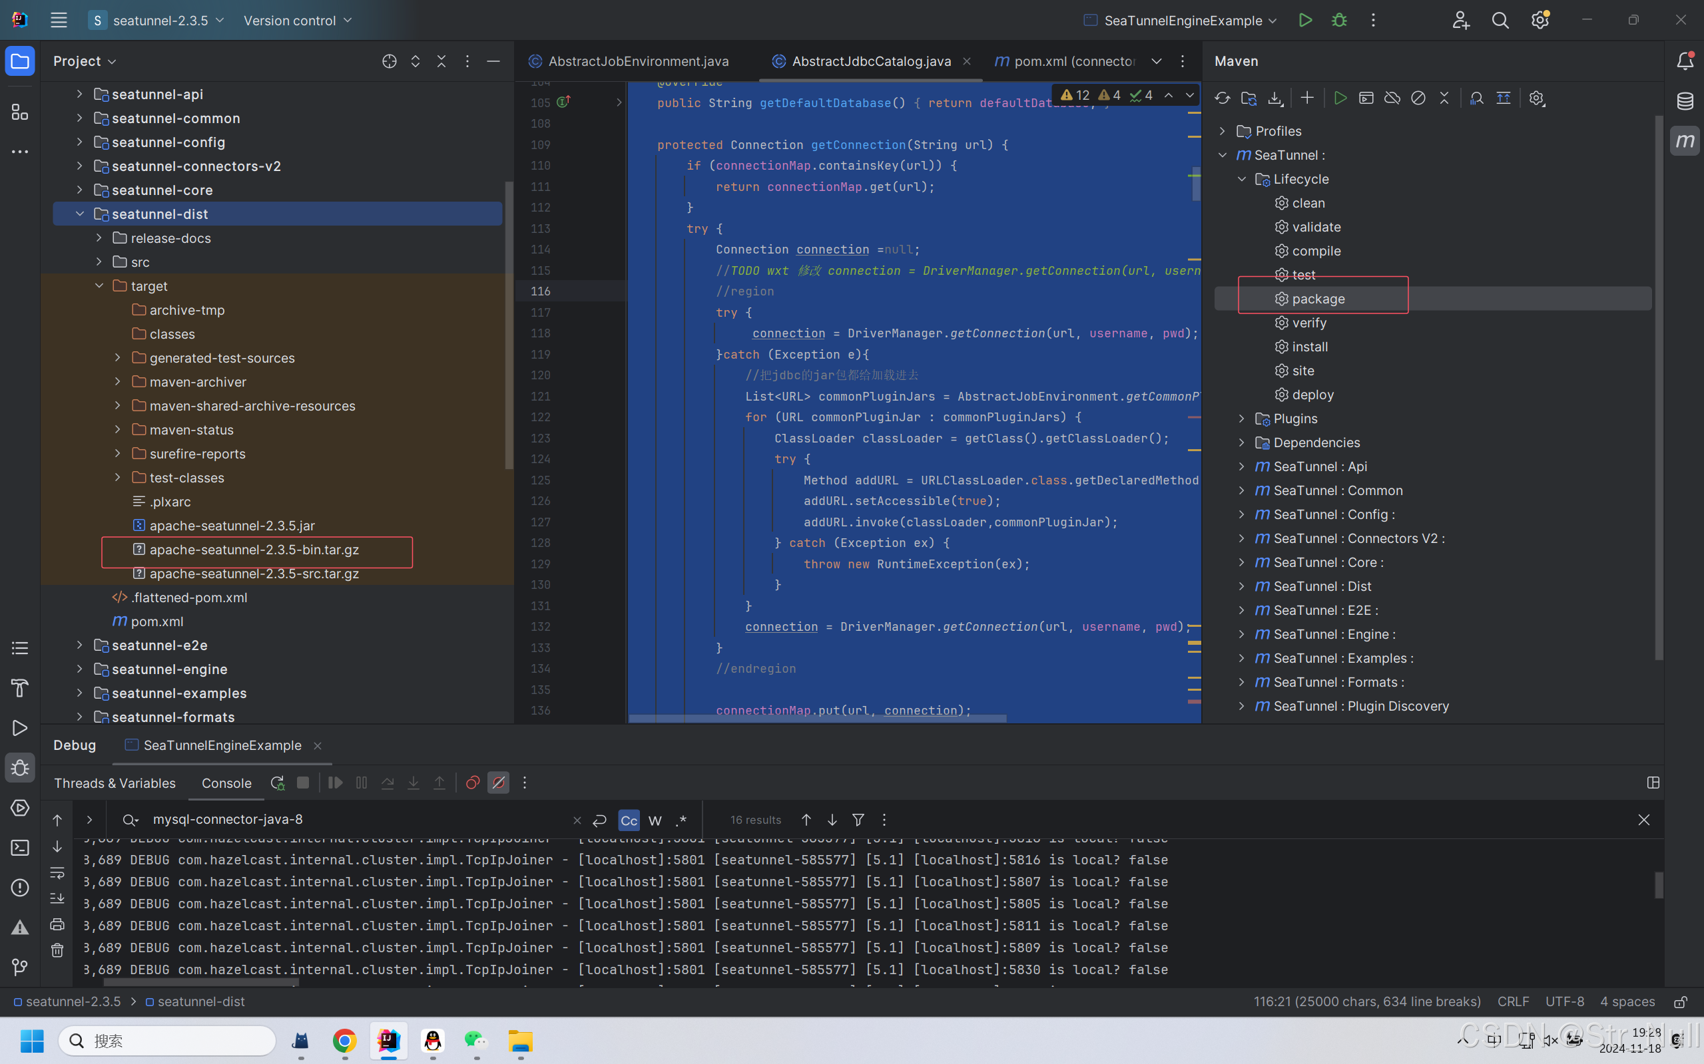Run SeaTunnelEngineExample with green play button
1704x1064 pixels.
pos(1305,21)
